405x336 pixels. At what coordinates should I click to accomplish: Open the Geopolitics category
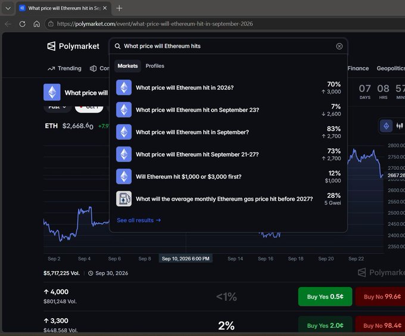tap(391, 69)
